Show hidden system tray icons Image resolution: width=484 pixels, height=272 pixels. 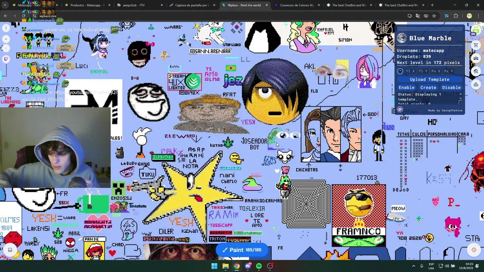coord(413,266)
